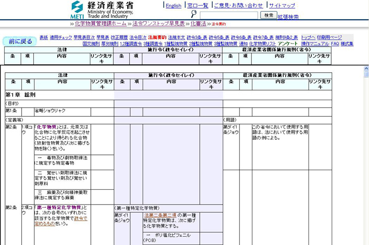This screenshot has width=369, height=245.
Task: Open the 法規本文 tab
Action: coord(176,37)
